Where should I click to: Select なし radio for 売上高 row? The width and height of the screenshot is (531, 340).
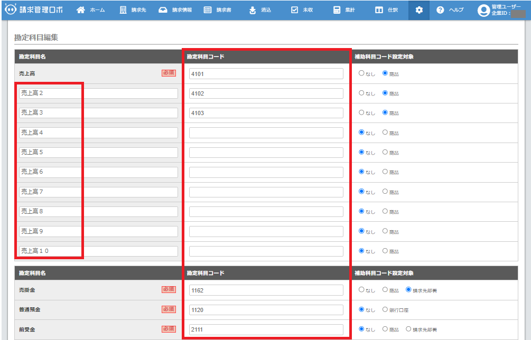361,73
